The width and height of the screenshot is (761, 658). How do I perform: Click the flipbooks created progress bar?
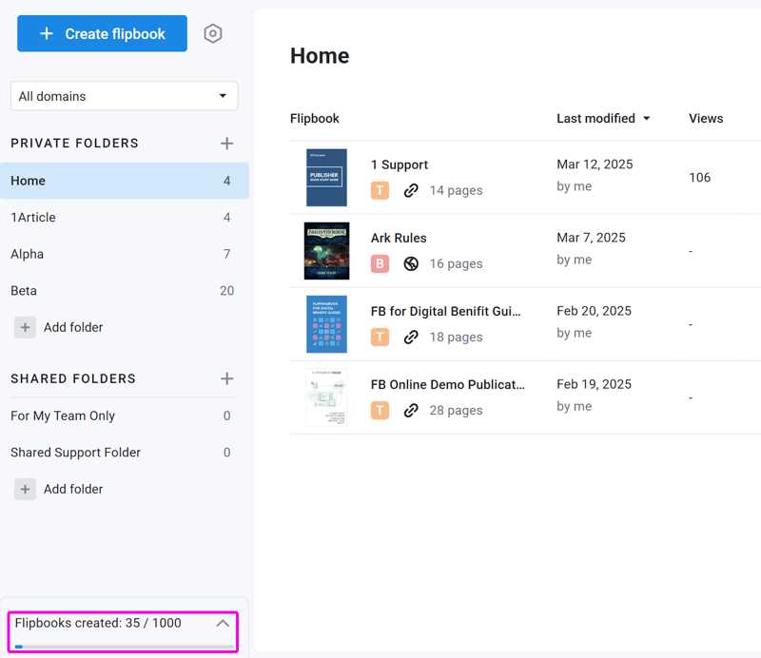click(x=125, y=647)
